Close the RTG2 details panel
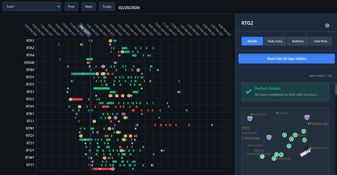Viewport: 337px width, 175px height. click(327, 25)
